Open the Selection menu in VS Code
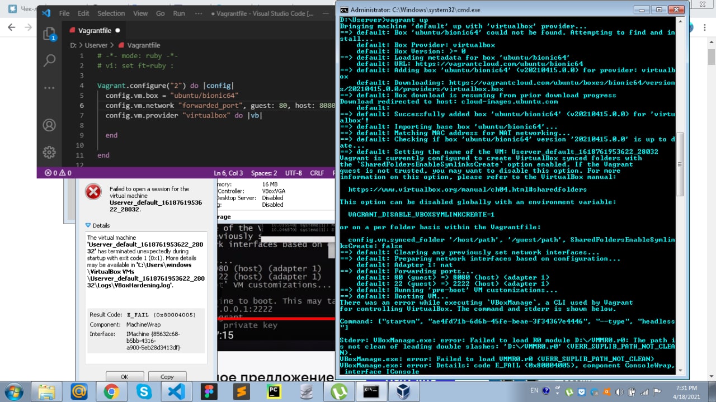The width and height of the screenshot is (716, 402). pos(111,13)
